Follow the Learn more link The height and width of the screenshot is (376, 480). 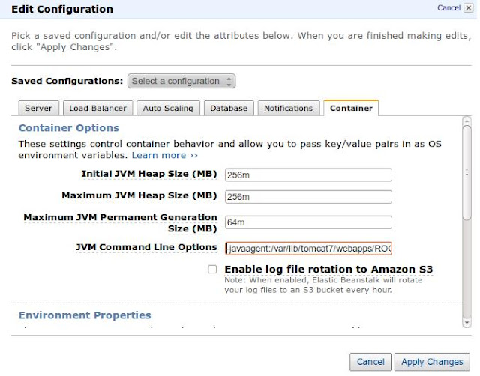[x=164, y=155]
